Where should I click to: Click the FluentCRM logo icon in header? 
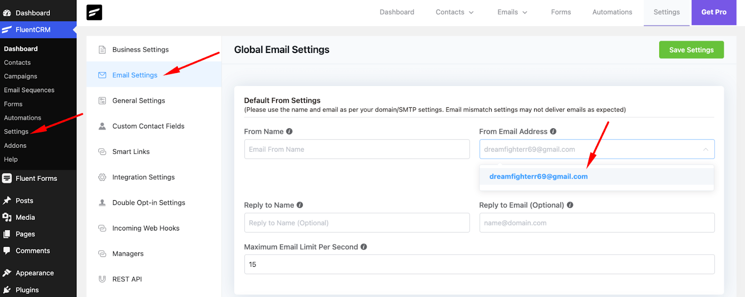tap(94, 12)
